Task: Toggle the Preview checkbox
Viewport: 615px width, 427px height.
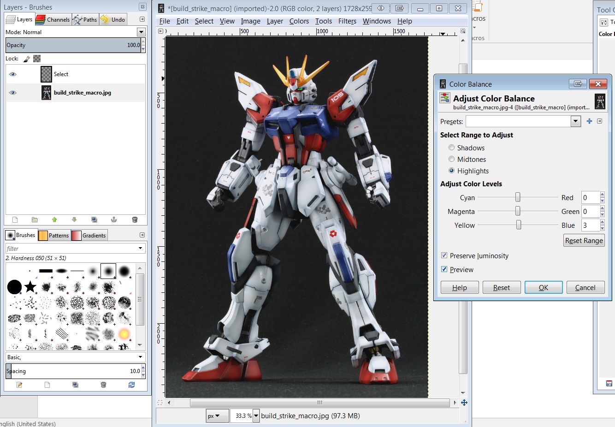Action: point(444,269)
